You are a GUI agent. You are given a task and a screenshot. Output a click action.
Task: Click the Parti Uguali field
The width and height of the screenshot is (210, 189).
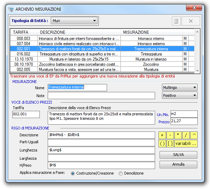point(101,143)
